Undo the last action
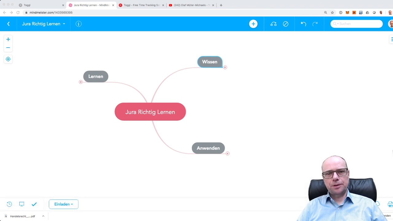This screenshot has height=221, width=393. point(303,24)
